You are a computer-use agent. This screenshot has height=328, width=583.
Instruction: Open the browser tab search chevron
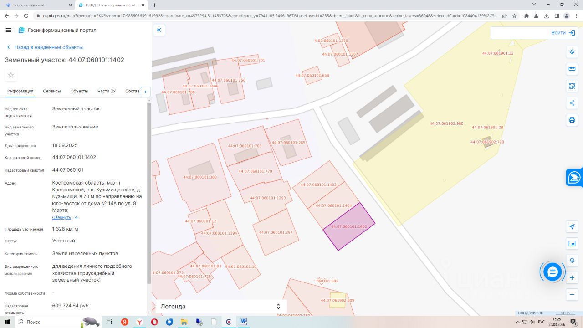(x=534, y=4)
